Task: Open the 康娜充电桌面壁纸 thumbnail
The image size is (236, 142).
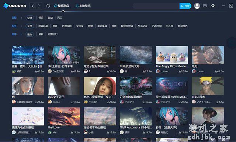Action: (x=28, y=116)
